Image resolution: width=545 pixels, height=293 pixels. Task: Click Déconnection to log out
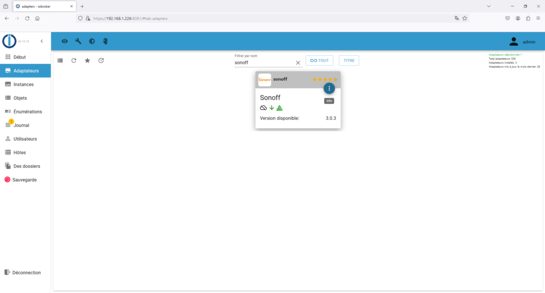[26, 272]
